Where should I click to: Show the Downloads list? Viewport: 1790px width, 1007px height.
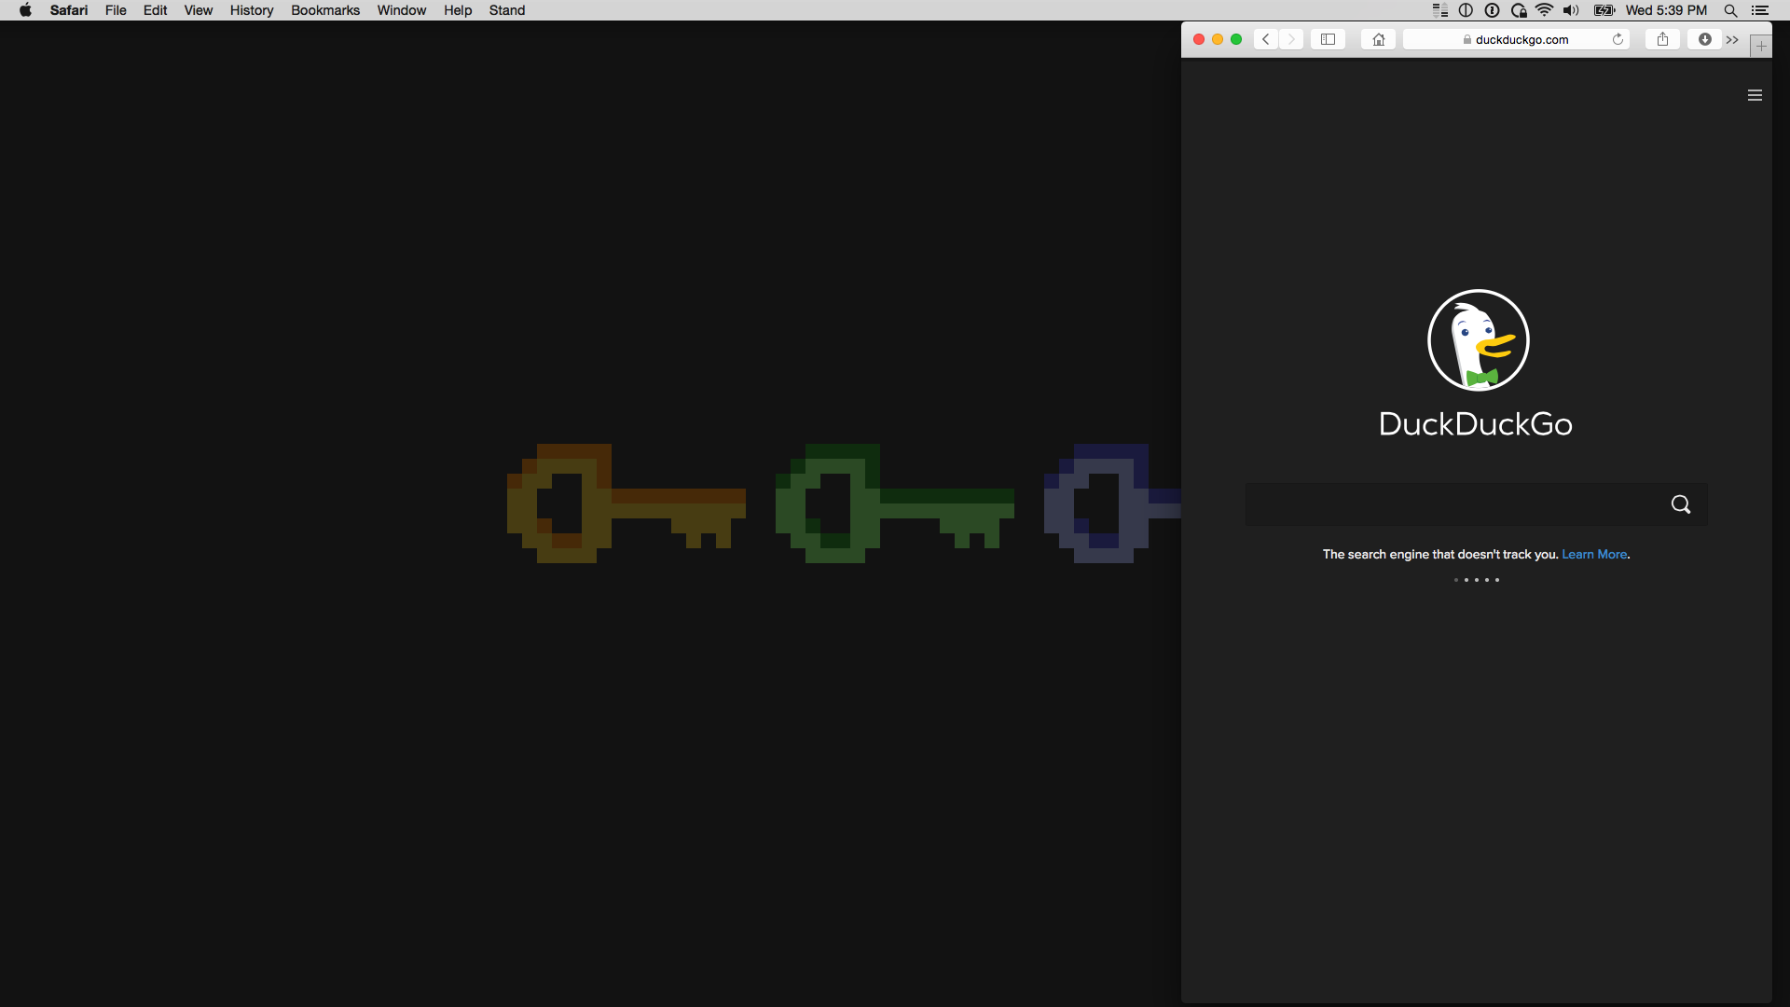pos(1704,39)
